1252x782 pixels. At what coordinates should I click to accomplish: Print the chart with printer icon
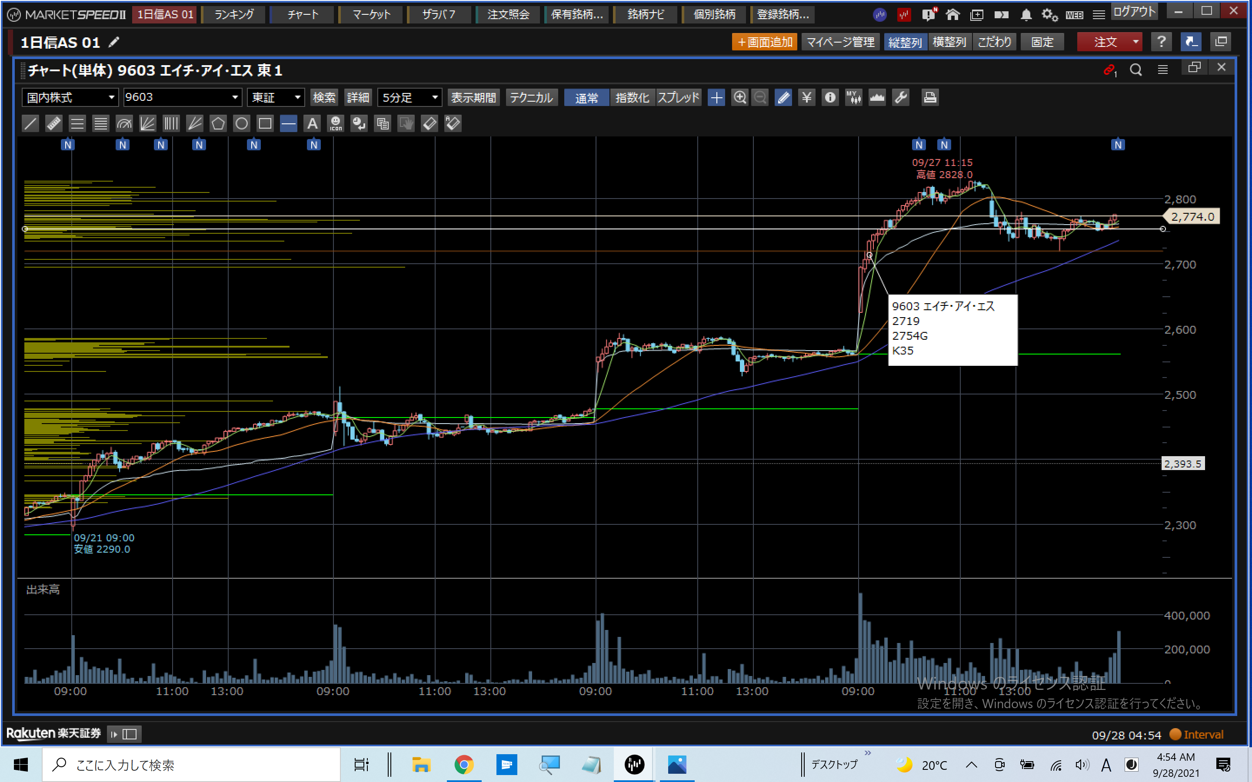[x=930, y=97]
